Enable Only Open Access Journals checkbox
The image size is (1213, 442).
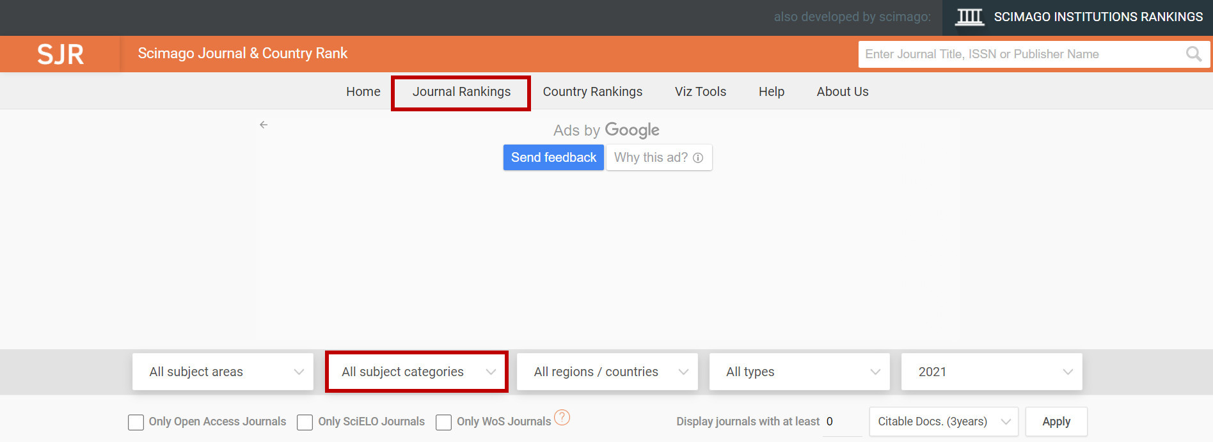click(136, 422)
